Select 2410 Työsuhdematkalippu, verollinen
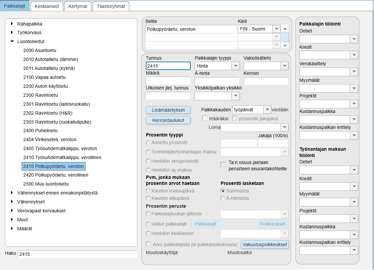 pyautogui.click(x=62, y=157)
